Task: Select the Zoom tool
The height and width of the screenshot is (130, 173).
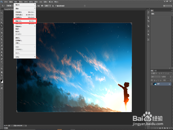Action: click(x=2, y=75)
